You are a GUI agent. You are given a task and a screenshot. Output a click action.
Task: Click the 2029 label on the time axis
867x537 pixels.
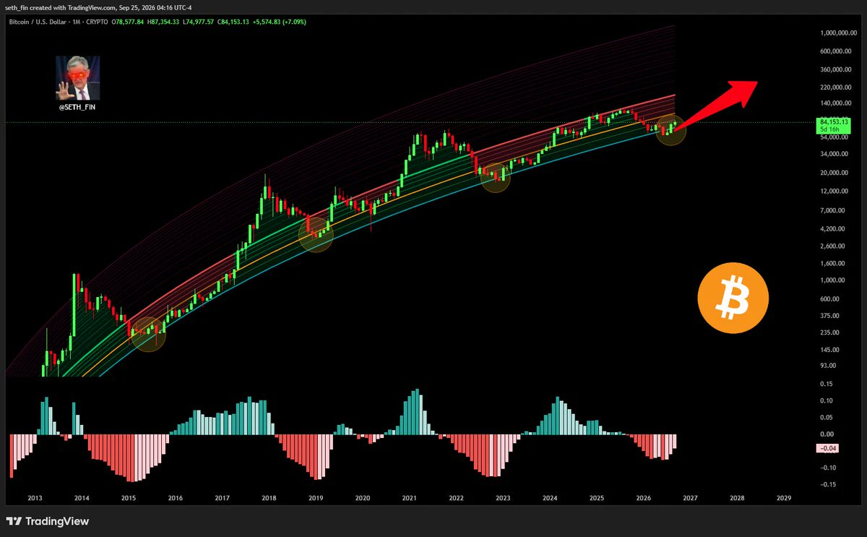pos(783,499)
